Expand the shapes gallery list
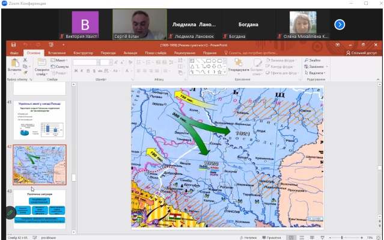The image size is (384, 240). (225, 72)
